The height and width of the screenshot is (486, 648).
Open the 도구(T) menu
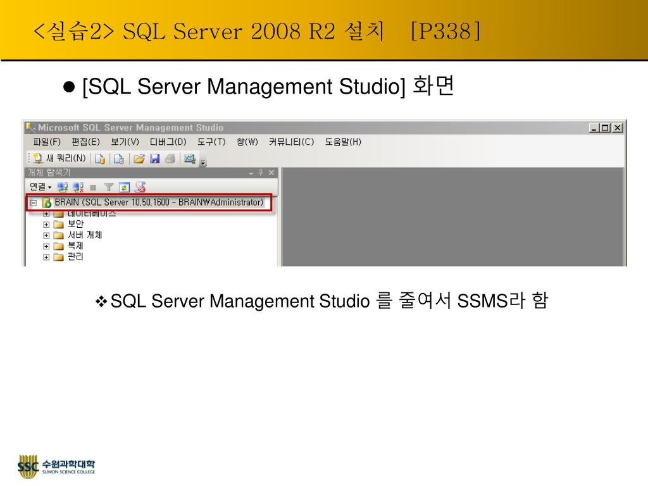211,142
